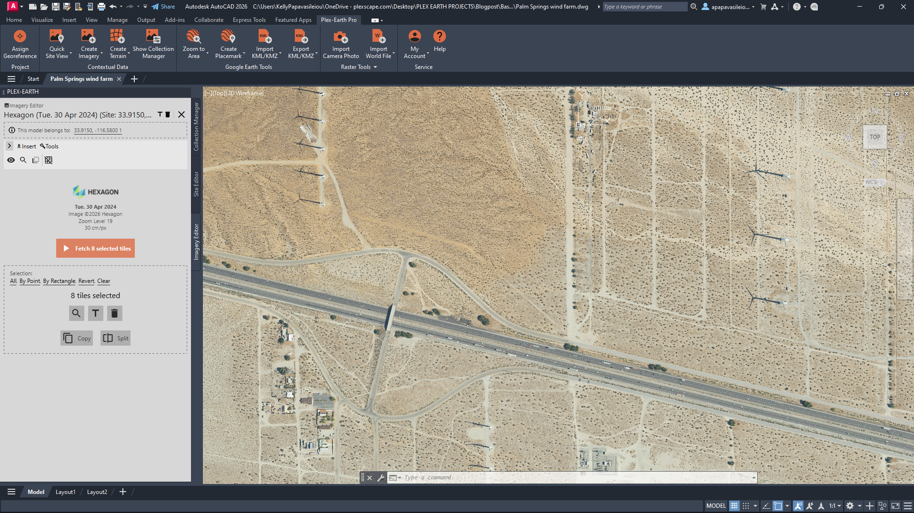Switch to the Express Tools ribbon tab
The width and height of the screenshot is (914, 513).
click(249, 20)
